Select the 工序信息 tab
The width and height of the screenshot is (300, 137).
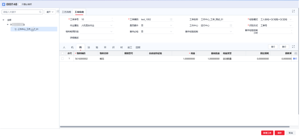tap(79, 12)
